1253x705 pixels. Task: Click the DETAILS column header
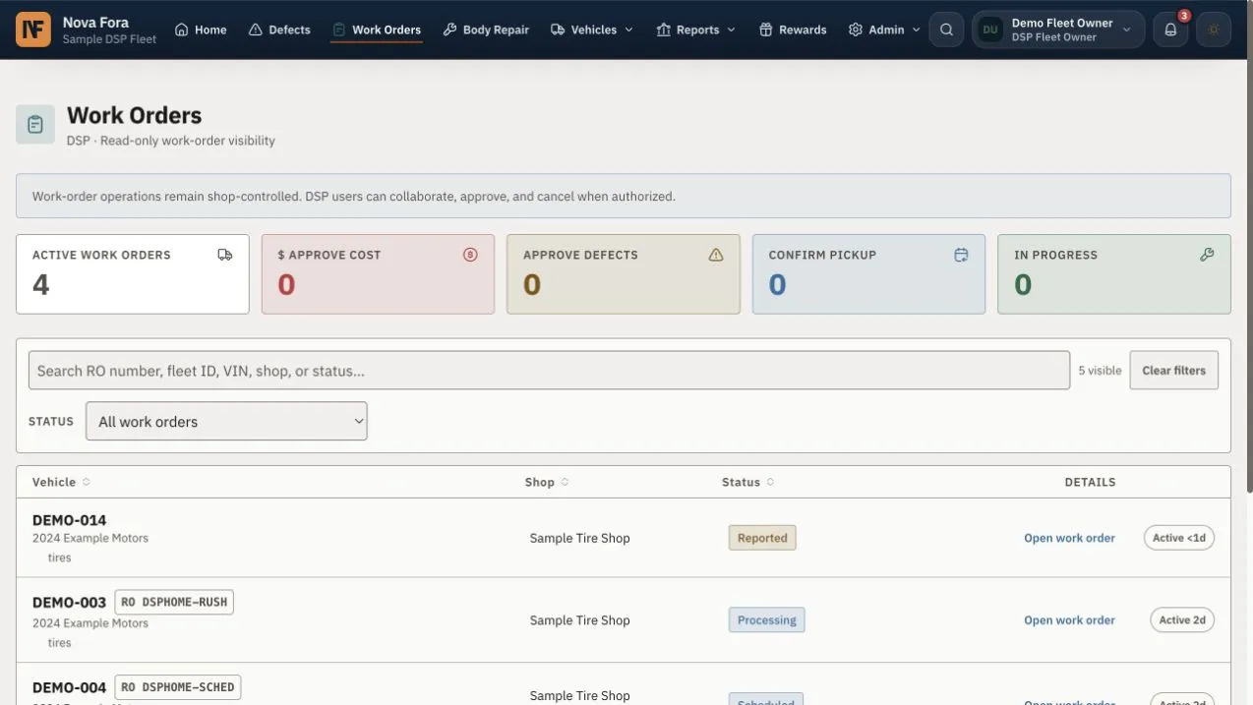pyautogui.click(x=1090, y=482)
